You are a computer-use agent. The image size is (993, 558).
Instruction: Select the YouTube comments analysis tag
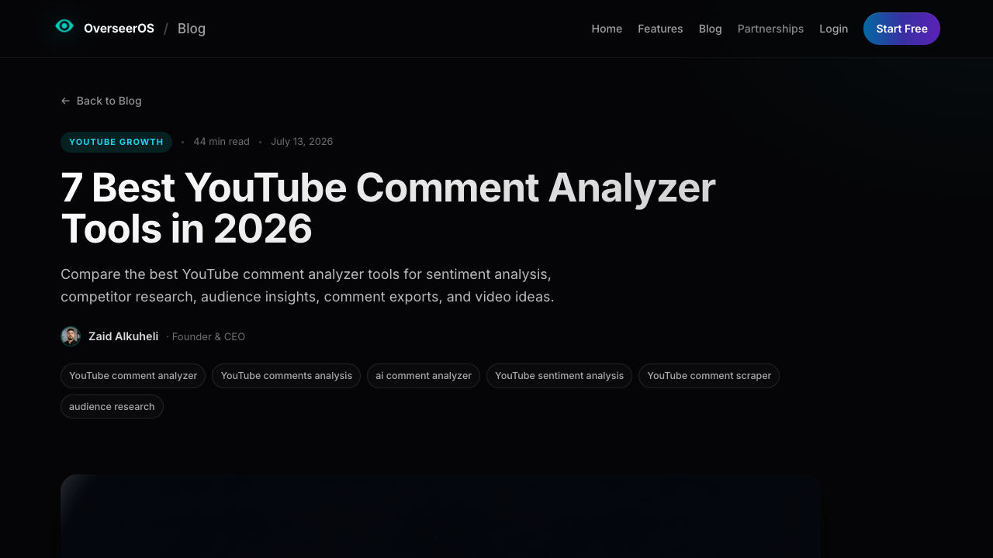[286, 376]
